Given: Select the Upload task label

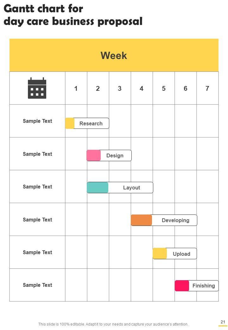Looking at the screenshot, I should point(181,254).
